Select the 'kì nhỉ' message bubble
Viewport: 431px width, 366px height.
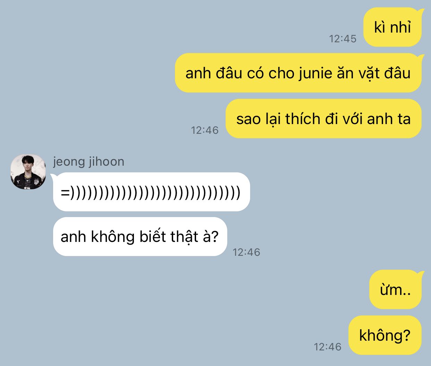(392, 27)
